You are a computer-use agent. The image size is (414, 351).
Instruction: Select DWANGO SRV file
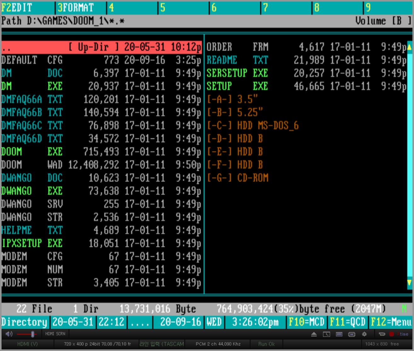(x=101, y=204)
